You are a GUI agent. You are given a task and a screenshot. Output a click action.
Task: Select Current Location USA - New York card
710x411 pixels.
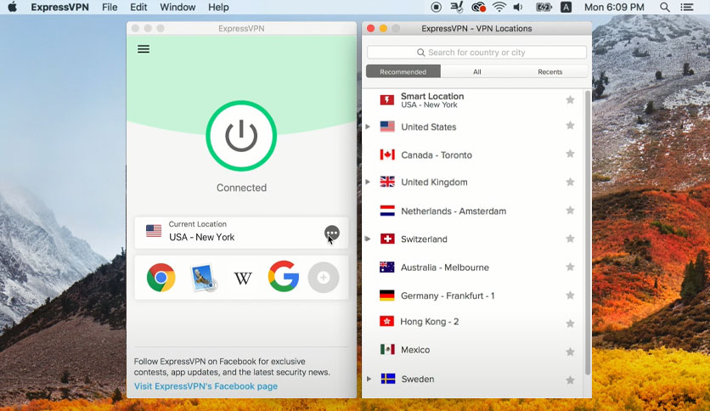point(241,233)
